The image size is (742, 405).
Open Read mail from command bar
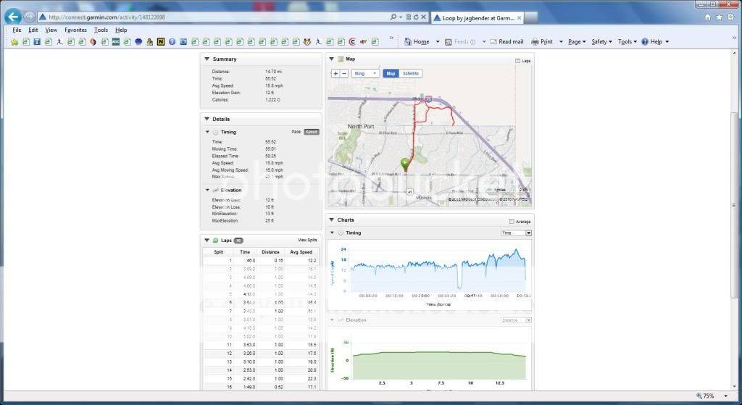tap(507, 42)
